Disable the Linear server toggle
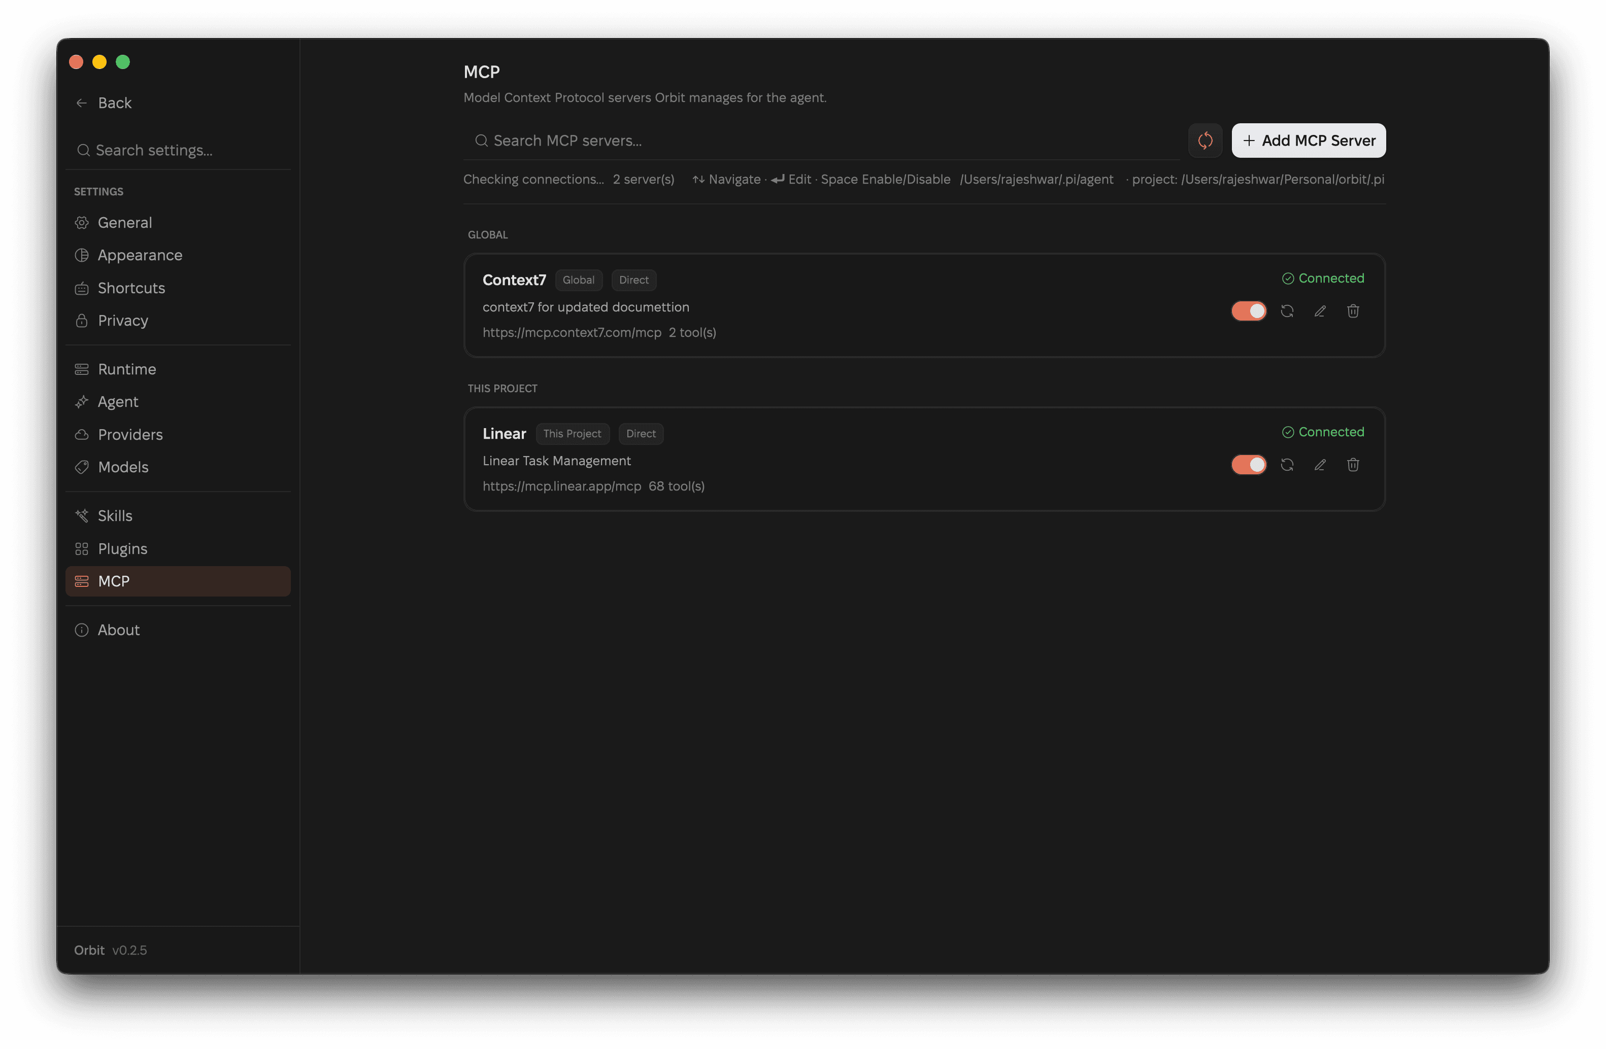Screen dimensions: 1606x1049 pyautogui.click(x=1248, y=465)
